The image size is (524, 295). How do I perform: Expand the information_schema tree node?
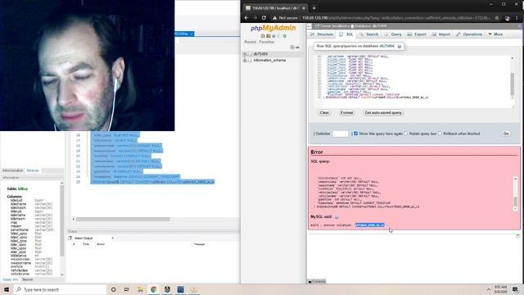point(245,61)
